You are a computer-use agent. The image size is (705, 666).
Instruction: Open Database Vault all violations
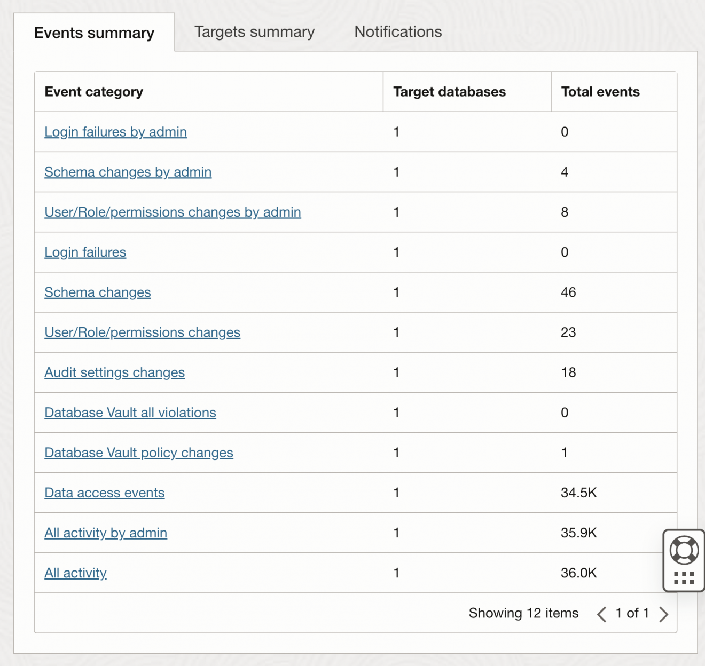[130, 413]
